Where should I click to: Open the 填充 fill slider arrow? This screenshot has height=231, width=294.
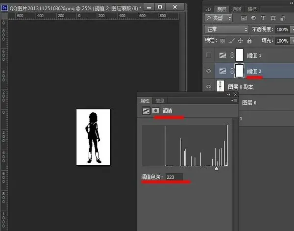click(292, 41)
